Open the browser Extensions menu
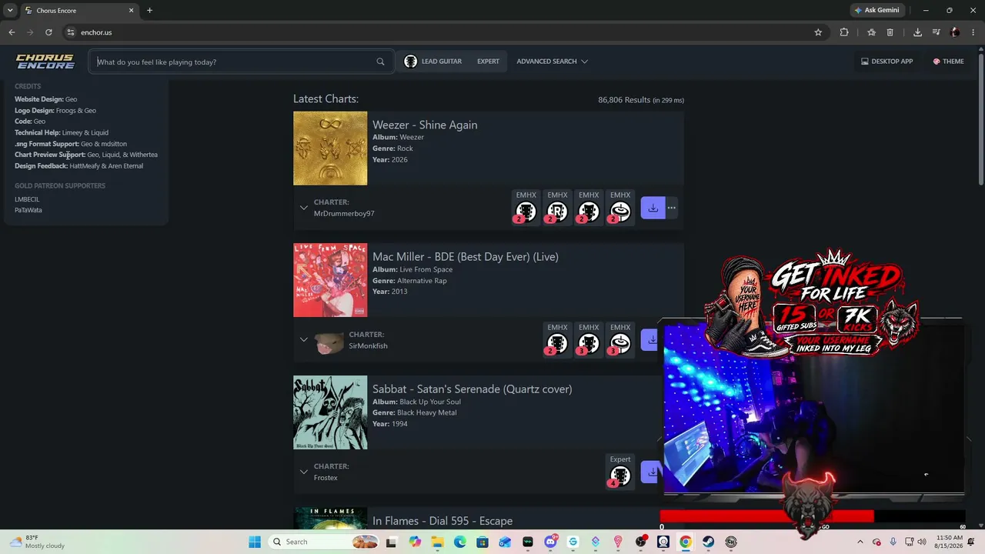Viewport: 985px width, 554px height. pos(844,32)
